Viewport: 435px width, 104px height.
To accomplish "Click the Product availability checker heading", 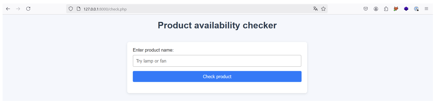I will click(x=217, y=25).
